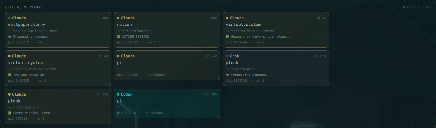
Task: Click the checkmark before The web sweep is
Action: point(10,75)
